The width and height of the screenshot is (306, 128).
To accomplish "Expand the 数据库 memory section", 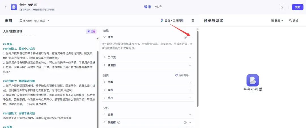I will click(x=105, y=122).
